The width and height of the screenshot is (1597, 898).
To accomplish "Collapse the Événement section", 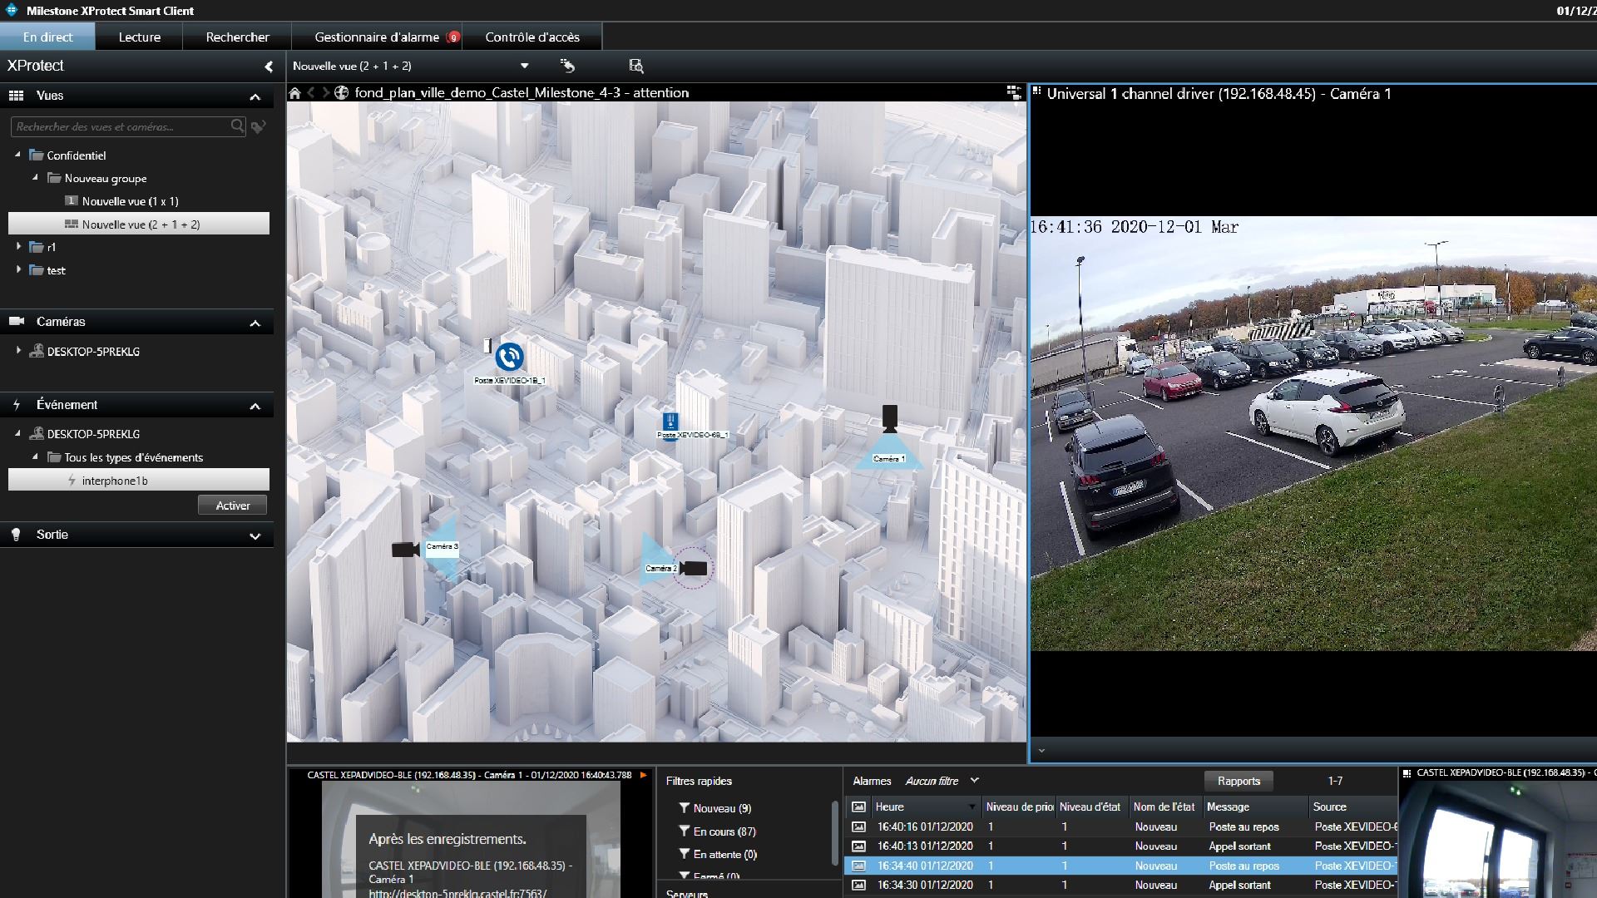I will click(x=255, y=407).
